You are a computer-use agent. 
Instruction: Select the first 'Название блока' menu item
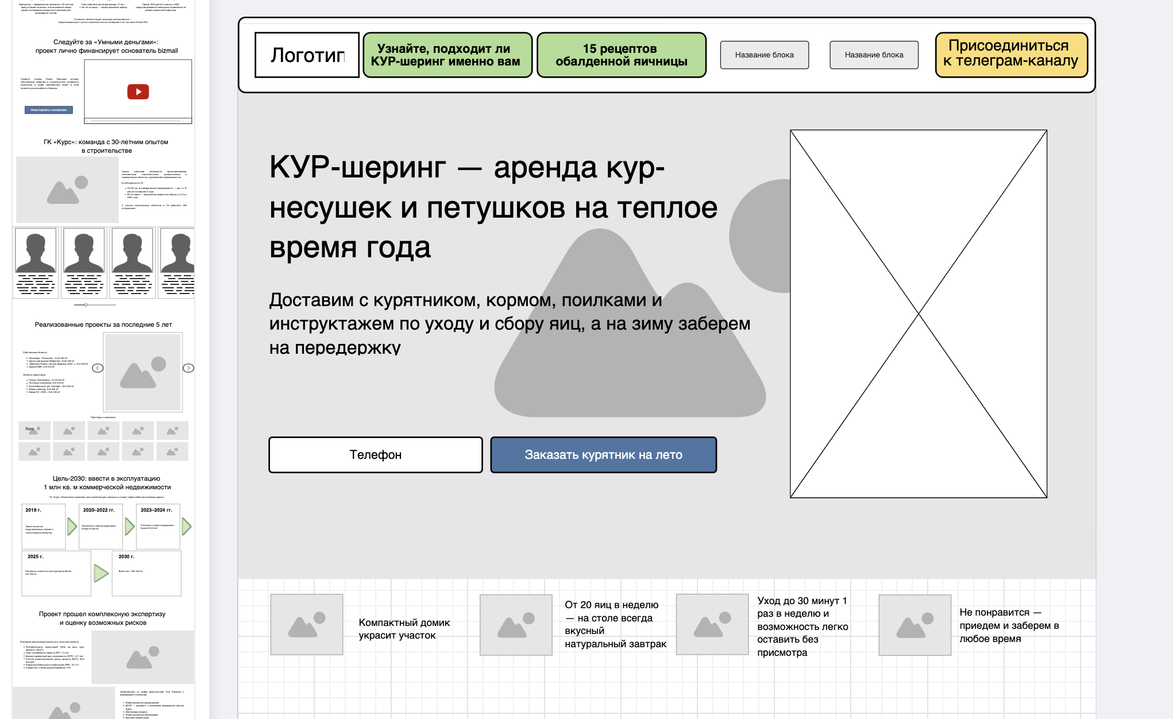click(x=765, y=55)
